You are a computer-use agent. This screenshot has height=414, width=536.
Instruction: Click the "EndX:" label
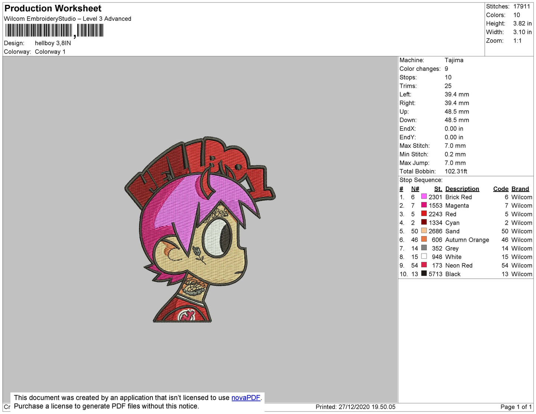coord(408,129)
